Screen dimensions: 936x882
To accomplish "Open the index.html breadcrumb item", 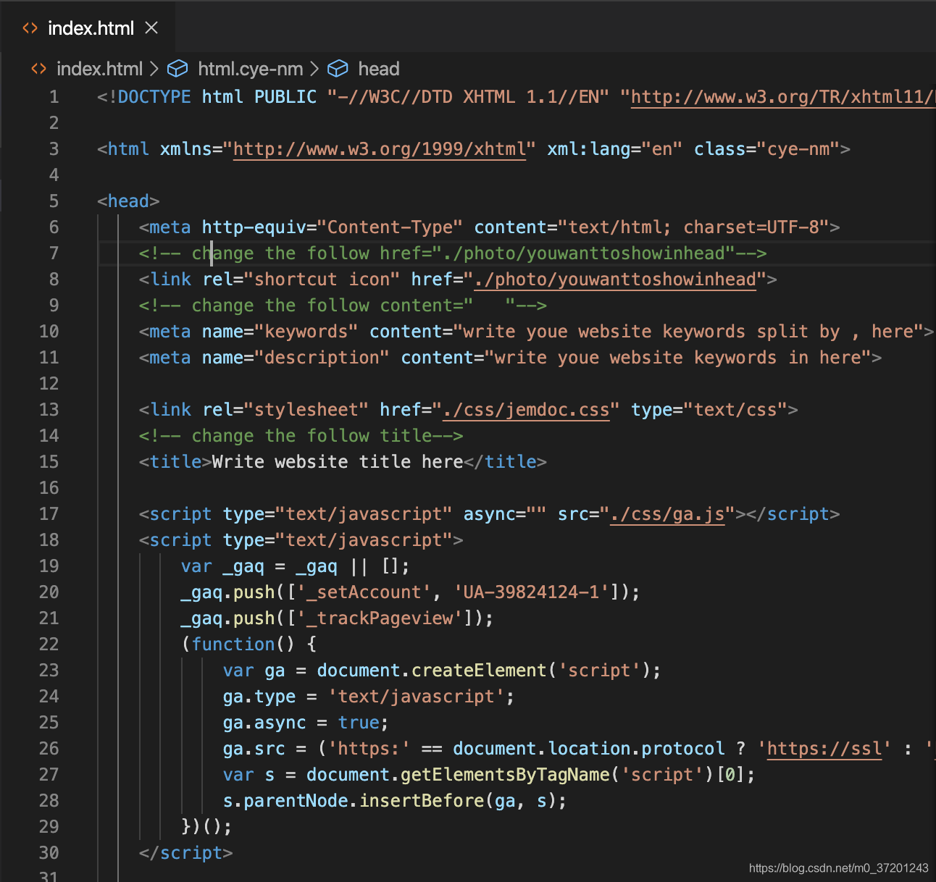I will (100, 69).
